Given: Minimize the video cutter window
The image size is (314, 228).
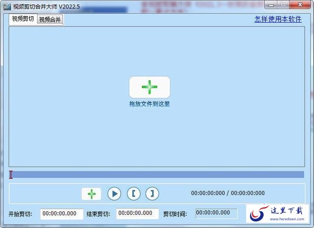Looking at the screenshot, I should pyautogui.click(x=270, y=5).
